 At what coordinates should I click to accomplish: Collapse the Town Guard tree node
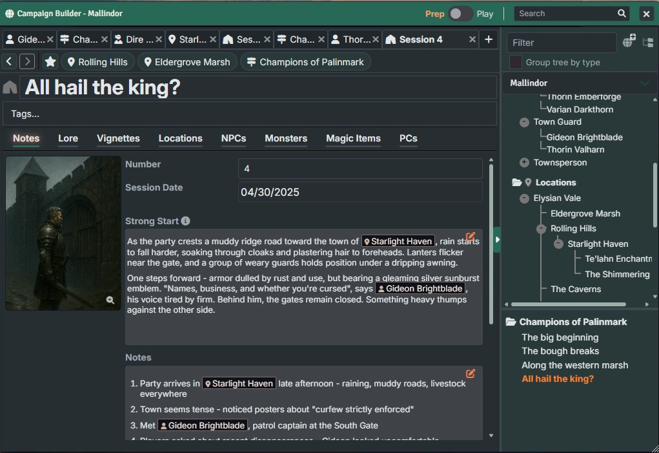(524, 122)
